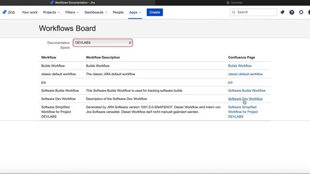
Task: Expand the Filters dropdown
Action: (x=72, y=12)
